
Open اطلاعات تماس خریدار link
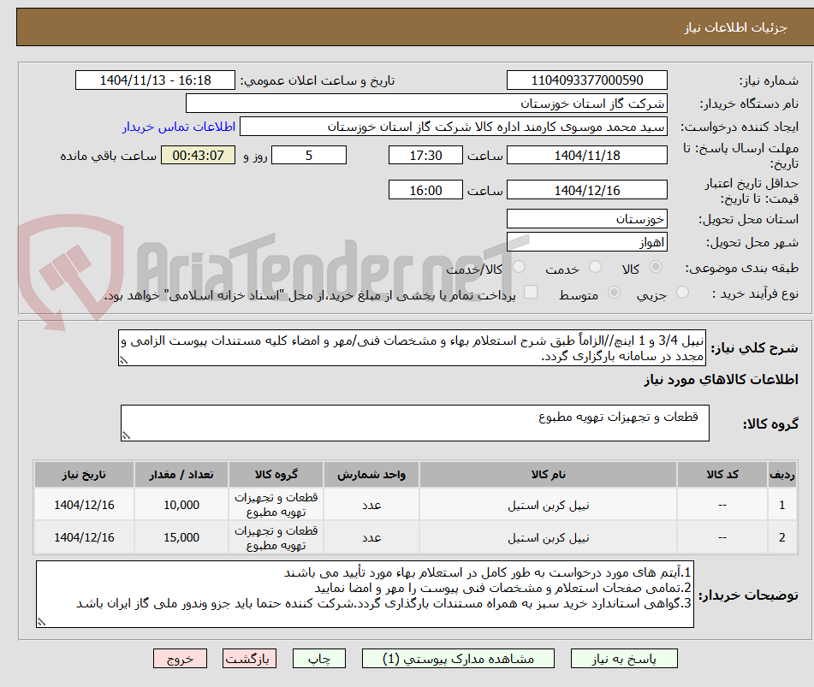179,127
